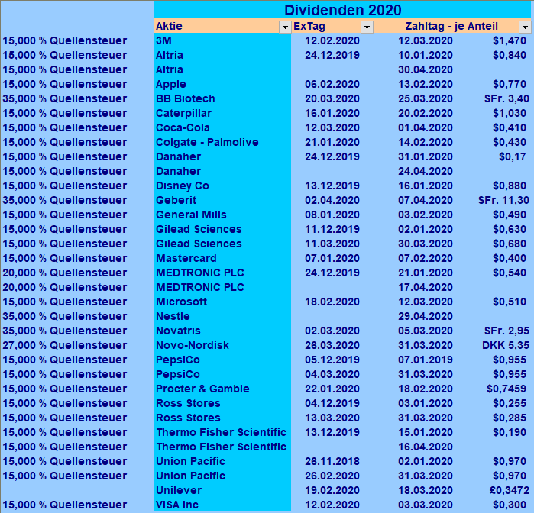Screen dimensions: 534x513
Task: Click the £0,3472 dividend amount
Action: [509, 491]
